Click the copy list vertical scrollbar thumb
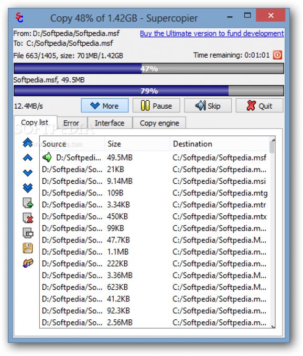Viewport: 303px width, 356px height. point(272,147)
